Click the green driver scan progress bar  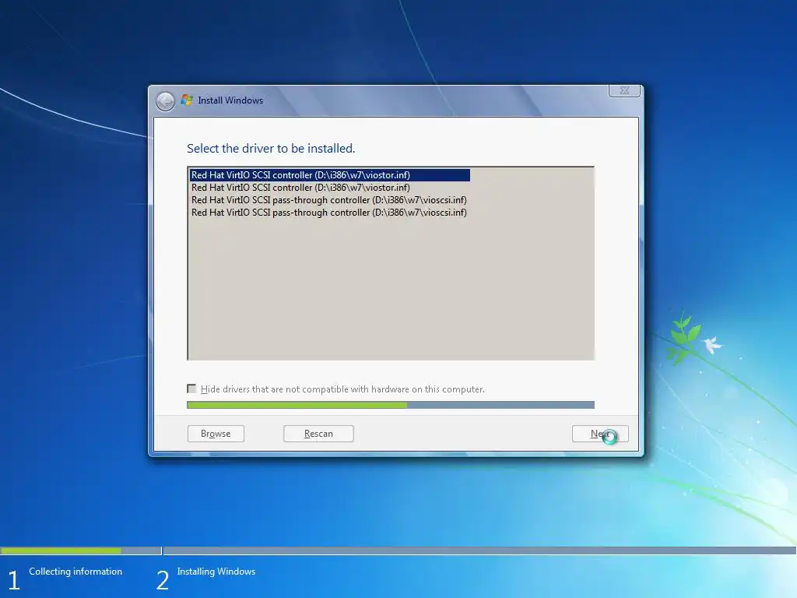(391, 405)
